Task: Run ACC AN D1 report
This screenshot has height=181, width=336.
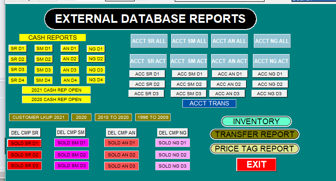Action: pos(230,74)
